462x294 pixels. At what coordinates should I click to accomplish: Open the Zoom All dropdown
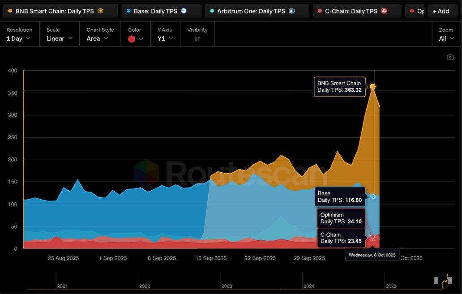[445, 38]
